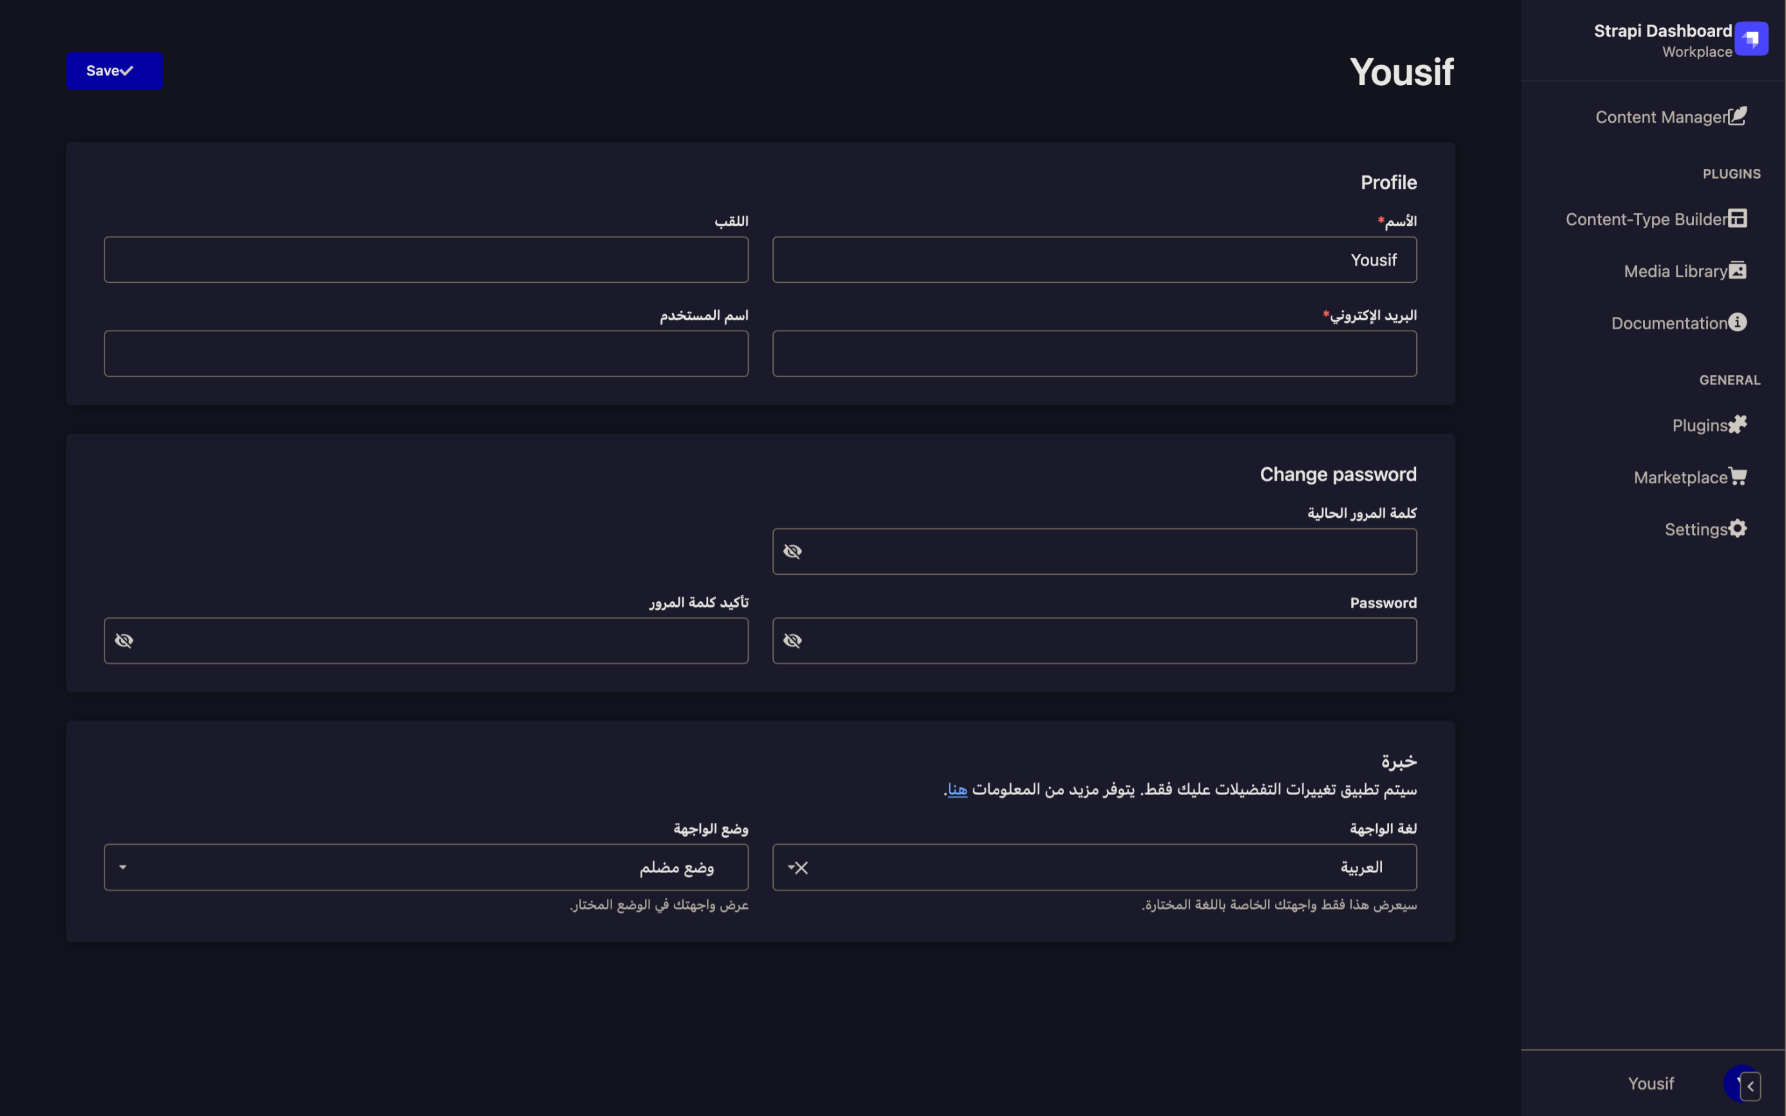Select the Media Library icon
The width and height of the screenshot is (1786, 1116).
(1739, 270)
